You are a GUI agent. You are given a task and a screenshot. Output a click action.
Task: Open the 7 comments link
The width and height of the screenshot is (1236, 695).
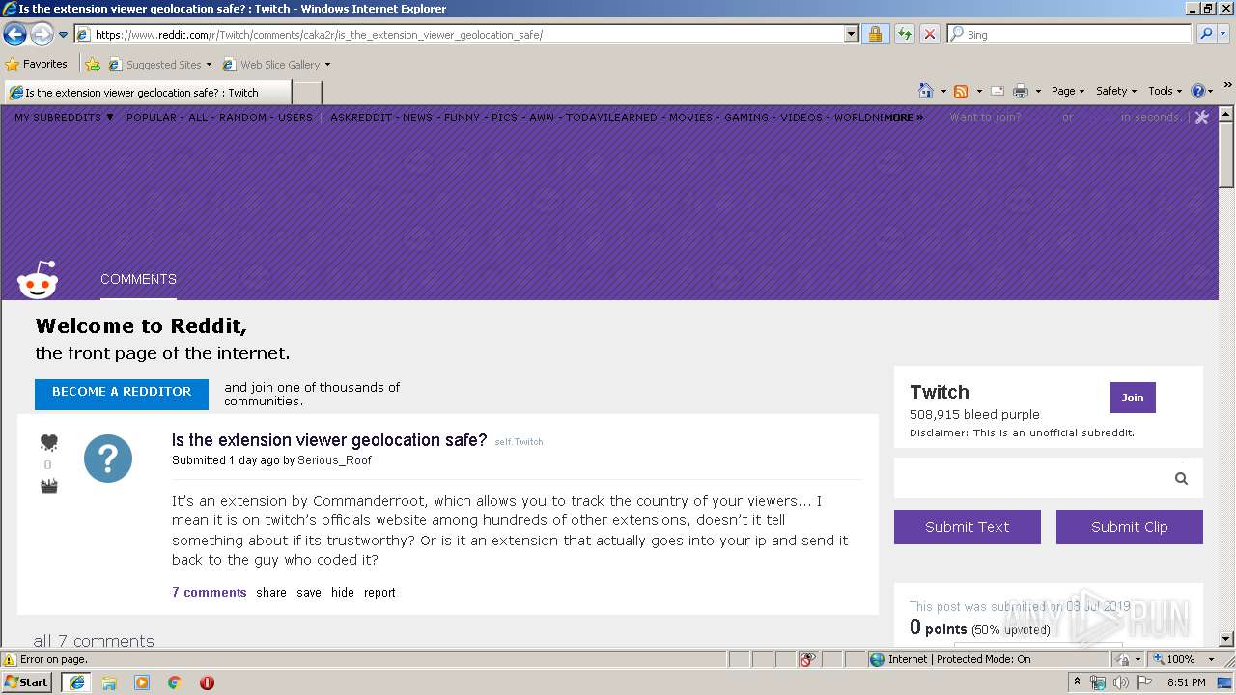[210, 593]
